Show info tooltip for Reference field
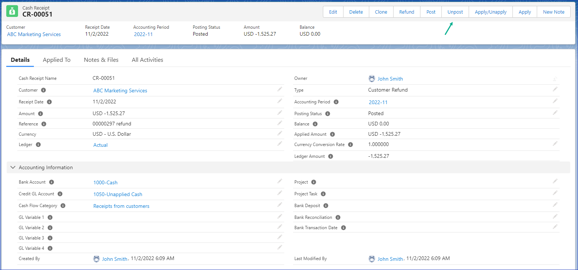The image size is (578, 270). pos(44,124)
